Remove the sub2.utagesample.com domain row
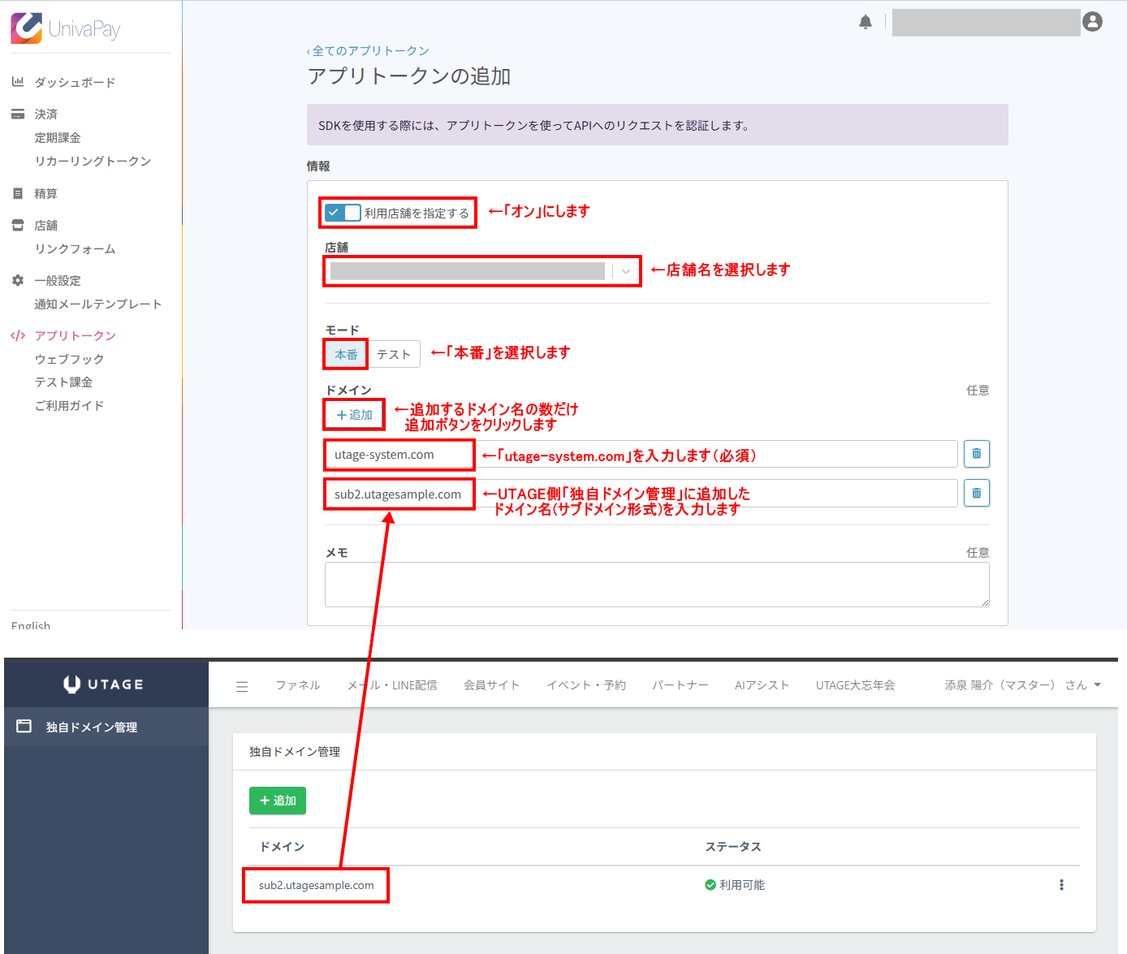Image resolution: width=1127 pixels, height=954 pixels. coord(976,493)
